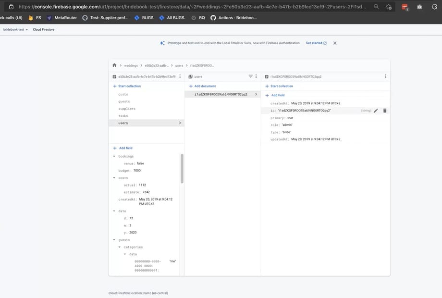This screenshot has height=298, width=442.
Task: Click the browser zoom magnifier icon
Action: click(376, 6)
